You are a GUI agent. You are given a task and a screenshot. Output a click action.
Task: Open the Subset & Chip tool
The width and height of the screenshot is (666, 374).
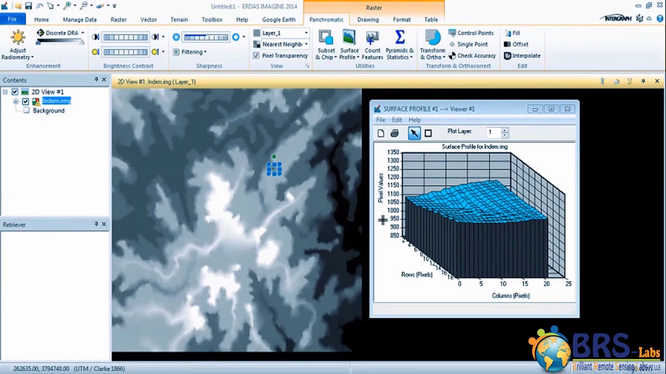click(326, 45)
